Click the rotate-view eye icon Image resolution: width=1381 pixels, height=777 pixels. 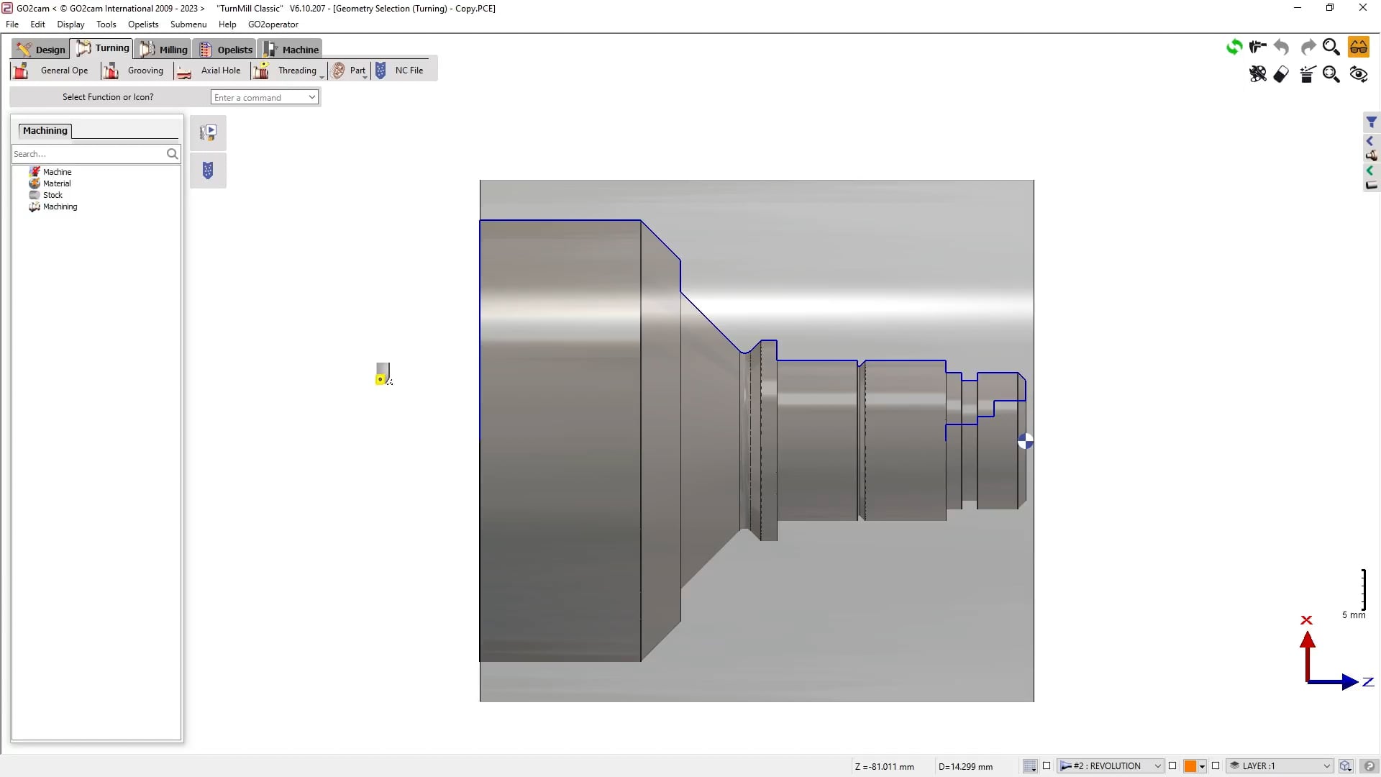[1359, 74]
